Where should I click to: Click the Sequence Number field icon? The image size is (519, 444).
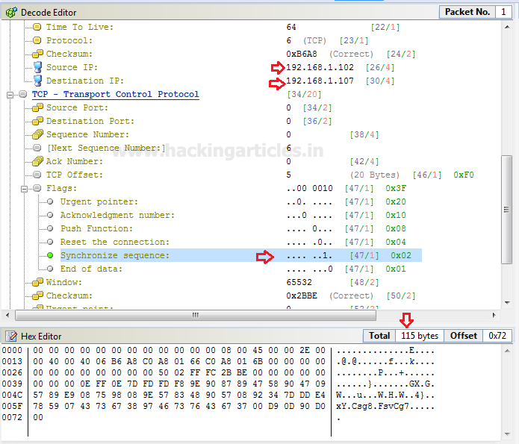(37, 134)
